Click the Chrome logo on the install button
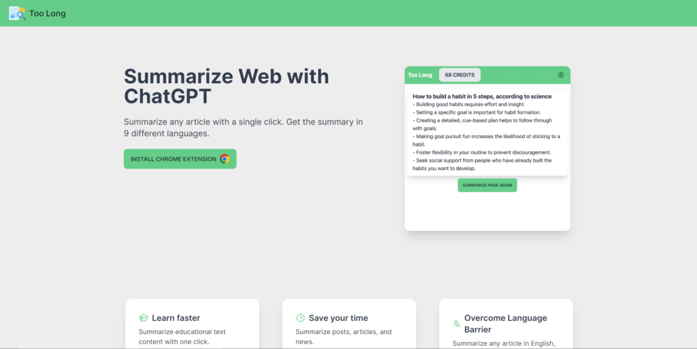This screenshot has height=349, width=697. tap(225, 159)
